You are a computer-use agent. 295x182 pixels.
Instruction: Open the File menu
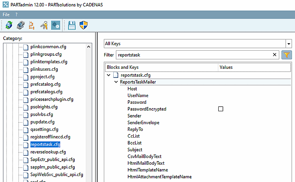tap(6, 14)
